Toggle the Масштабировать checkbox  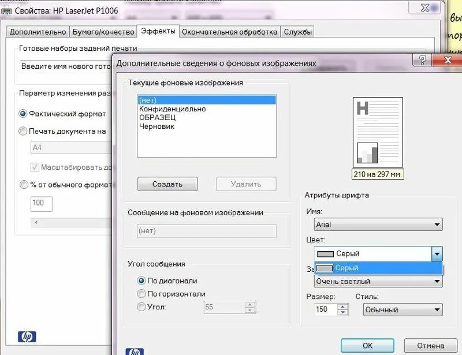coord(35,167)
